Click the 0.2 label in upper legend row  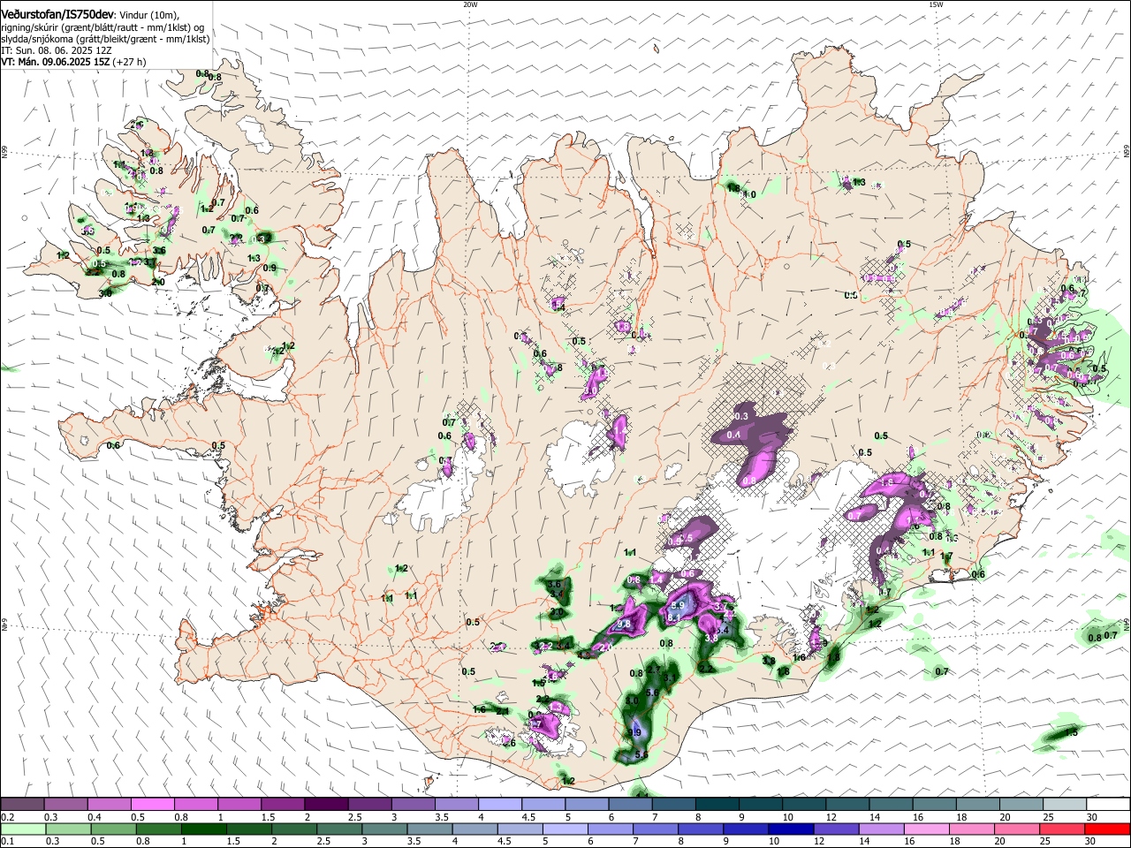(7, 817)
